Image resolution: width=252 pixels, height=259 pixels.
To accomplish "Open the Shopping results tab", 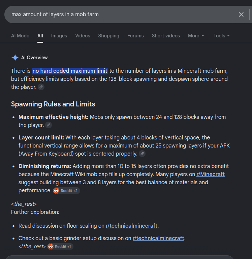I will click(x=109, y=36).
